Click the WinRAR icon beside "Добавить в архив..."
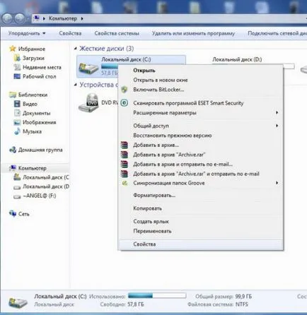The image size is (307, 315). pos(124,145)
